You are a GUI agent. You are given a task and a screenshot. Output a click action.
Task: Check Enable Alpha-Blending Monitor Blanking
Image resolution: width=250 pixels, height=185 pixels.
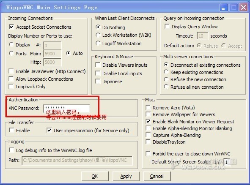coord(148,128)
